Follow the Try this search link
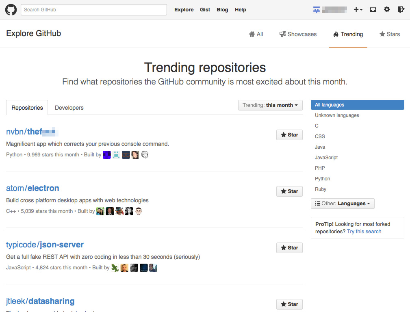This screenshot has width=410, height=312. point(364,231)
